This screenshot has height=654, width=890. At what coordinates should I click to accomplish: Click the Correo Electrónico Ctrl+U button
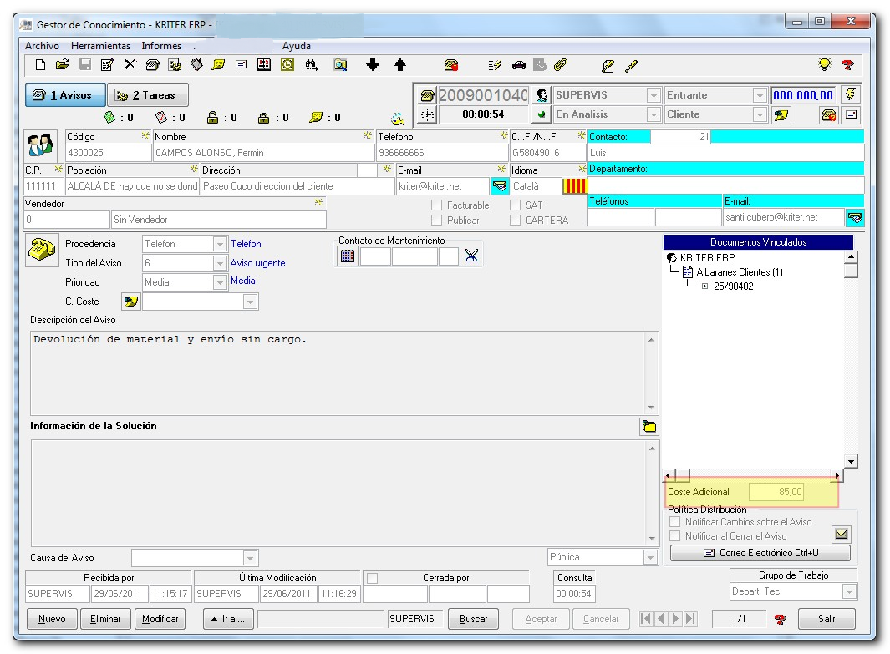(x=760, y=553)
